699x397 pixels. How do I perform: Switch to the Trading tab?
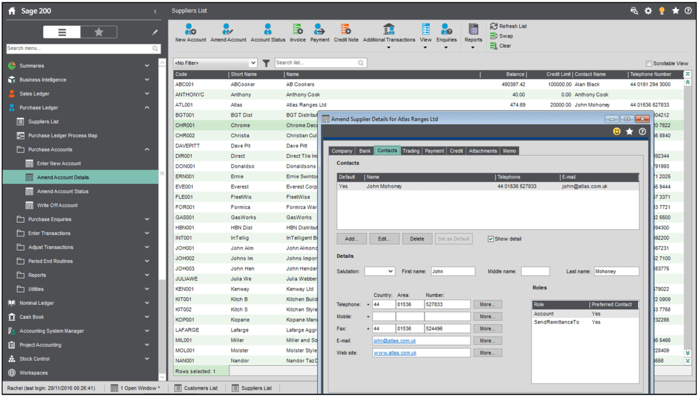click(x=411, y=151)
